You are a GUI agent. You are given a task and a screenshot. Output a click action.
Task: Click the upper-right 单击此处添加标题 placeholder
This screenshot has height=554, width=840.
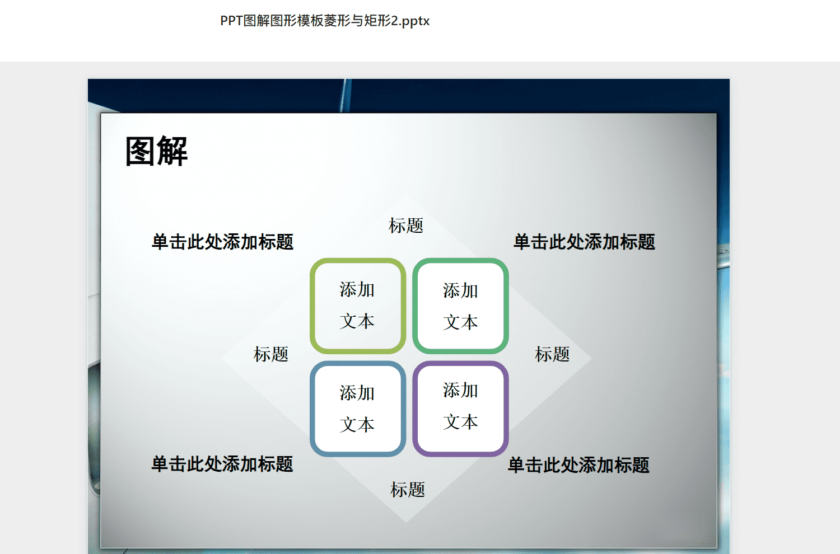pyautogui.click(x=584, y=242)
